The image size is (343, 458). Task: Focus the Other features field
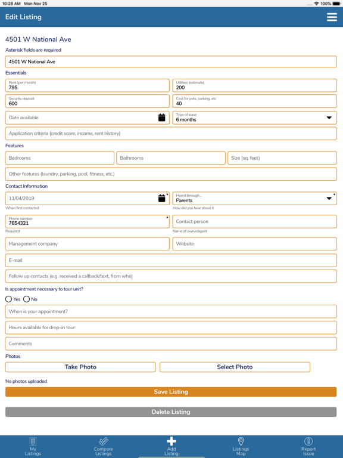pyautogui.click(x=171, y=174)
